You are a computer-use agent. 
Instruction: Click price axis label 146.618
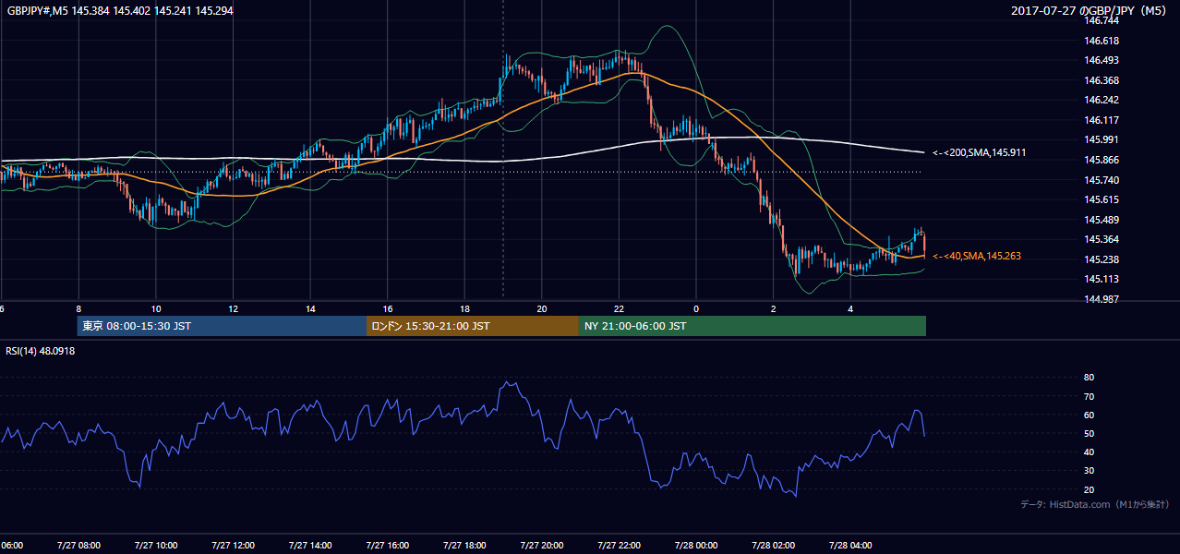pos(1101,41)
